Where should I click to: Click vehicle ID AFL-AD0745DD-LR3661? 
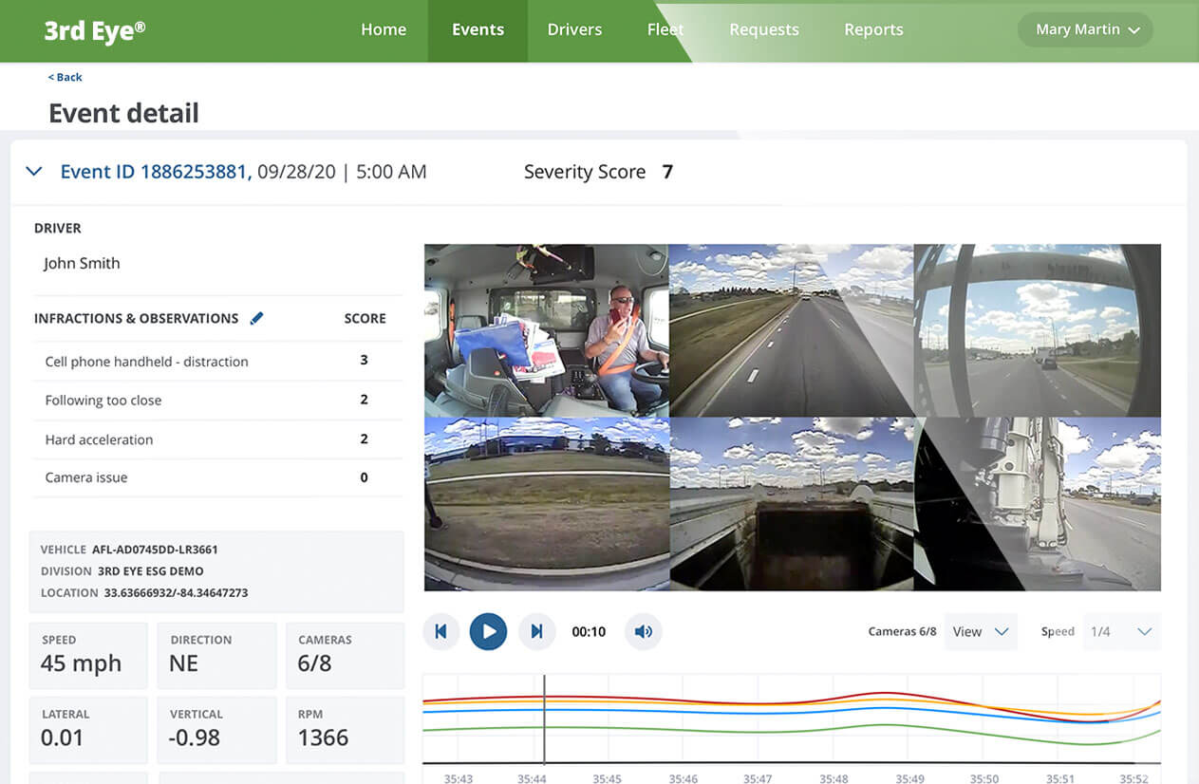pos(155,550)
